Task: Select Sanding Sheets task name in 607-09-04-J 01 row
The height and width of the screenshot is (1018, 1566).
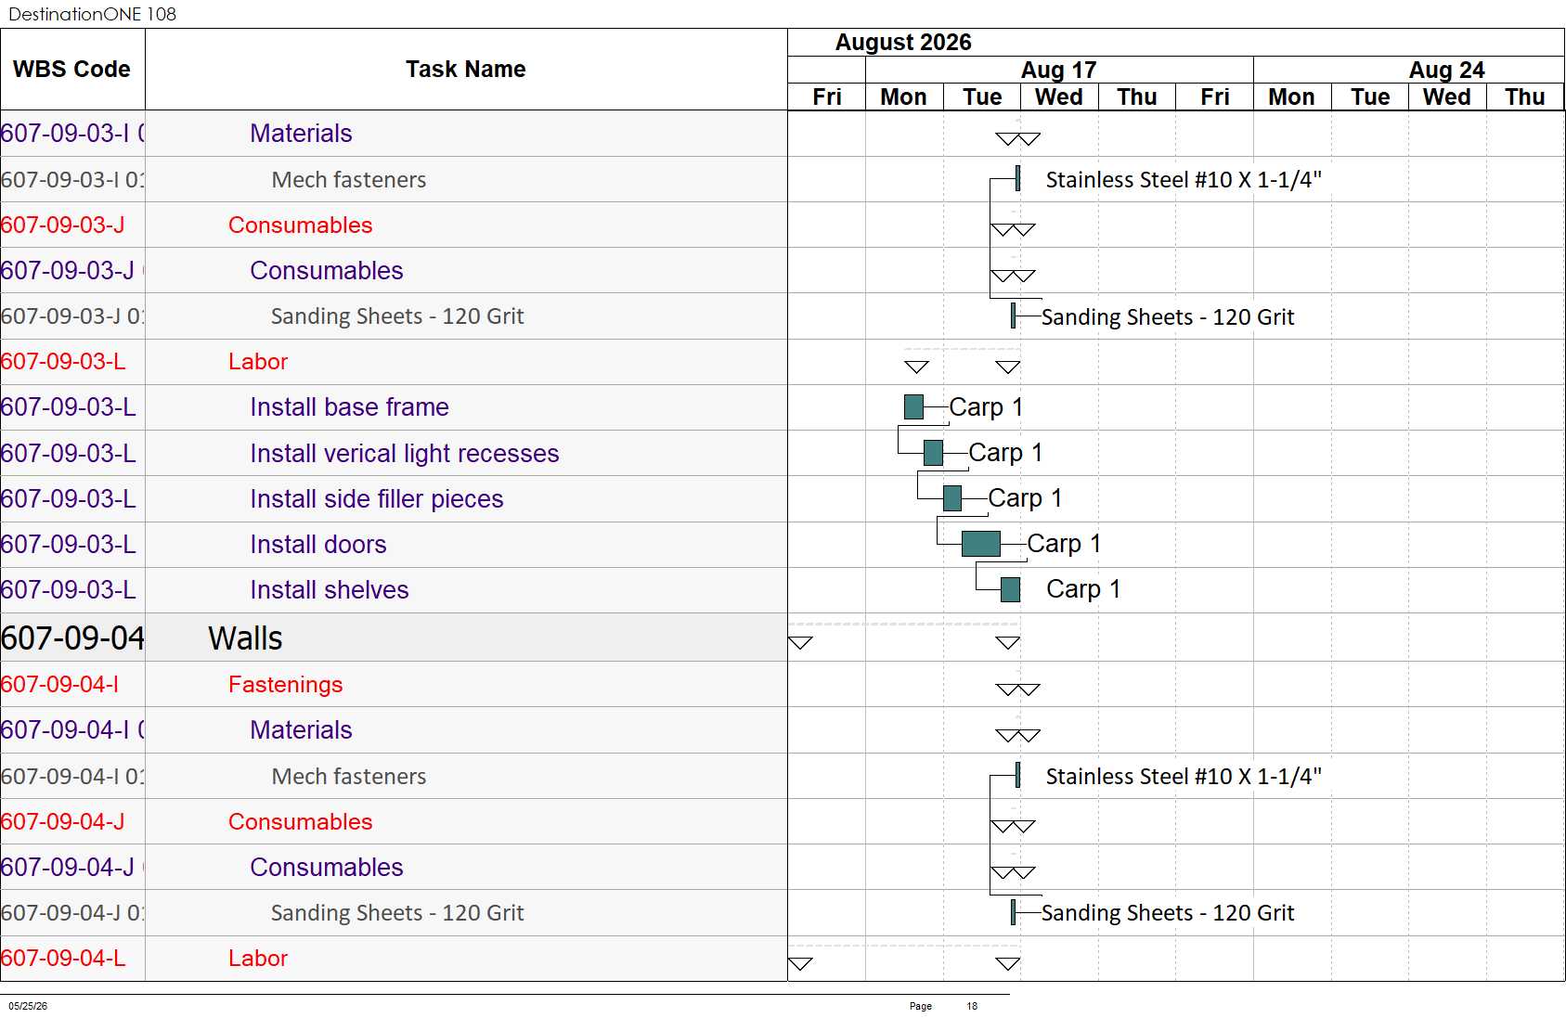Action: click(397, 913)
